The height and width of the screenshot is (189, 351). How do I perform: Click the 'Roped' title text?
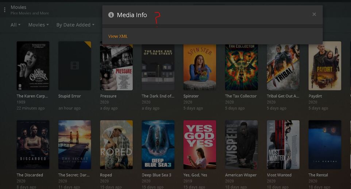(x=106, y=175)
